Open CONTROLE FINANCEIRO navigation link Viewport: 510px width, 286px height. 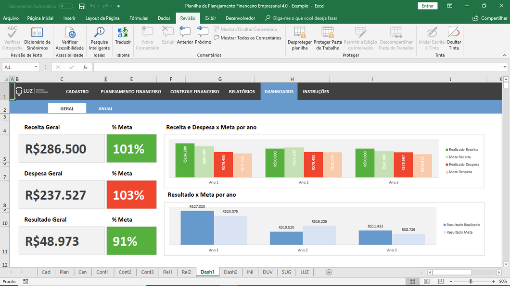pyautogui.click(x=194, y=92)
